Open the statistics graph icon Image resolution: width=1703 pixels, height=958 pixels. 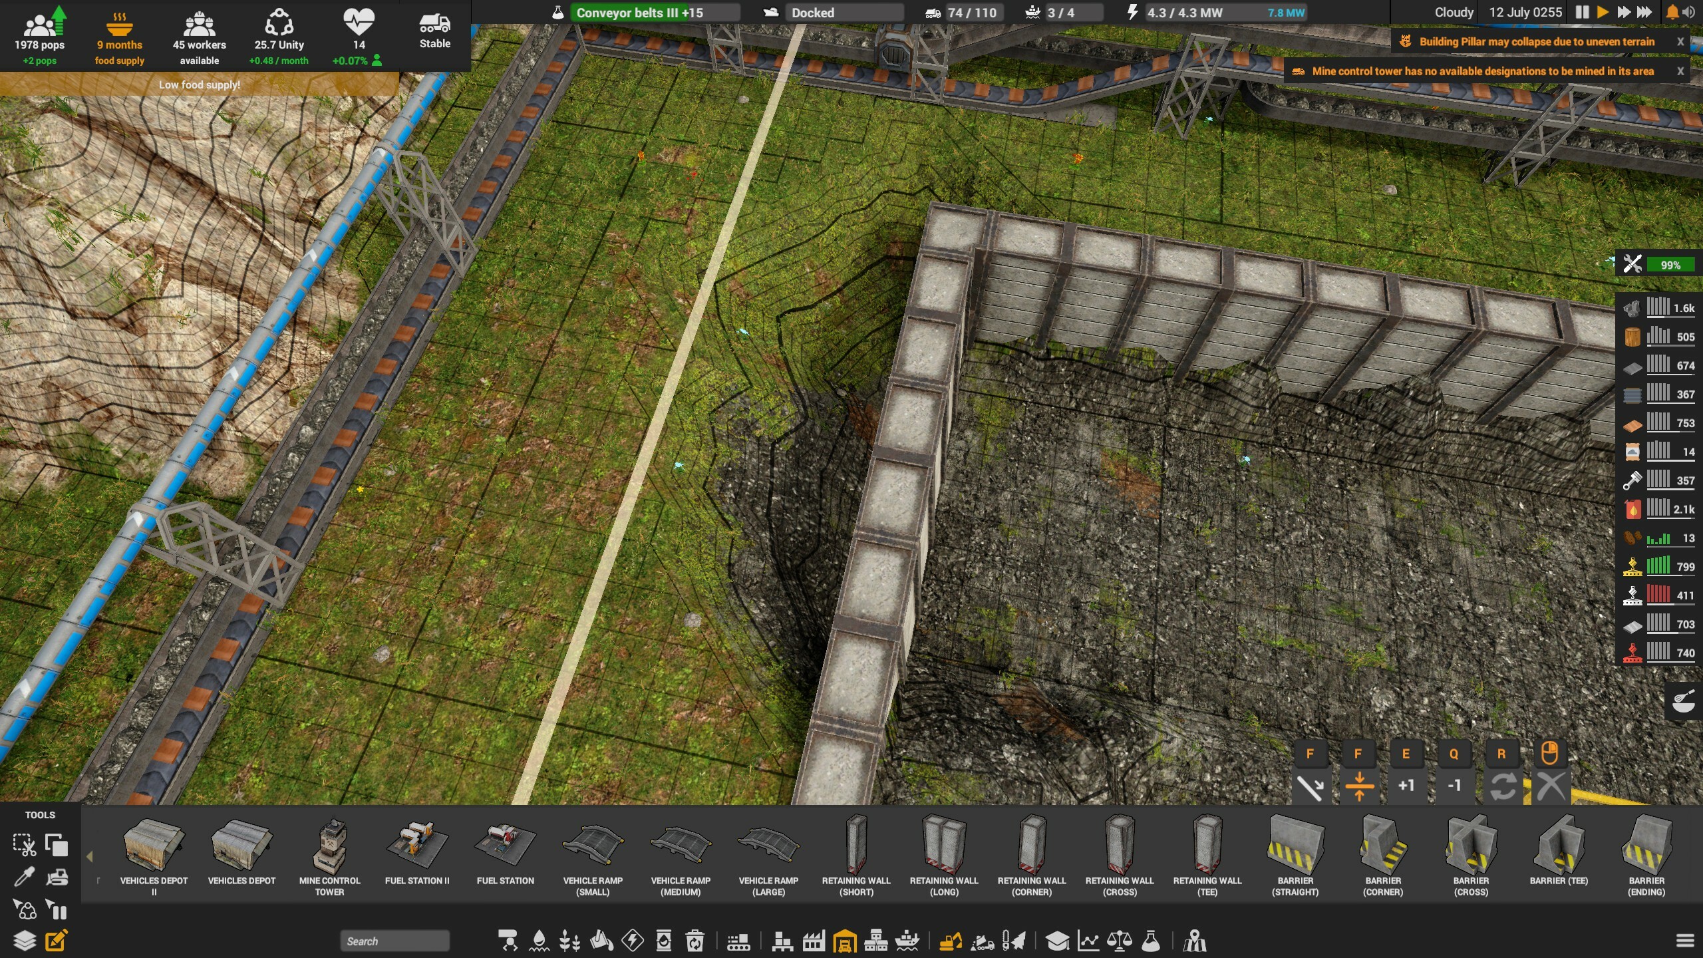[1088, 941]
